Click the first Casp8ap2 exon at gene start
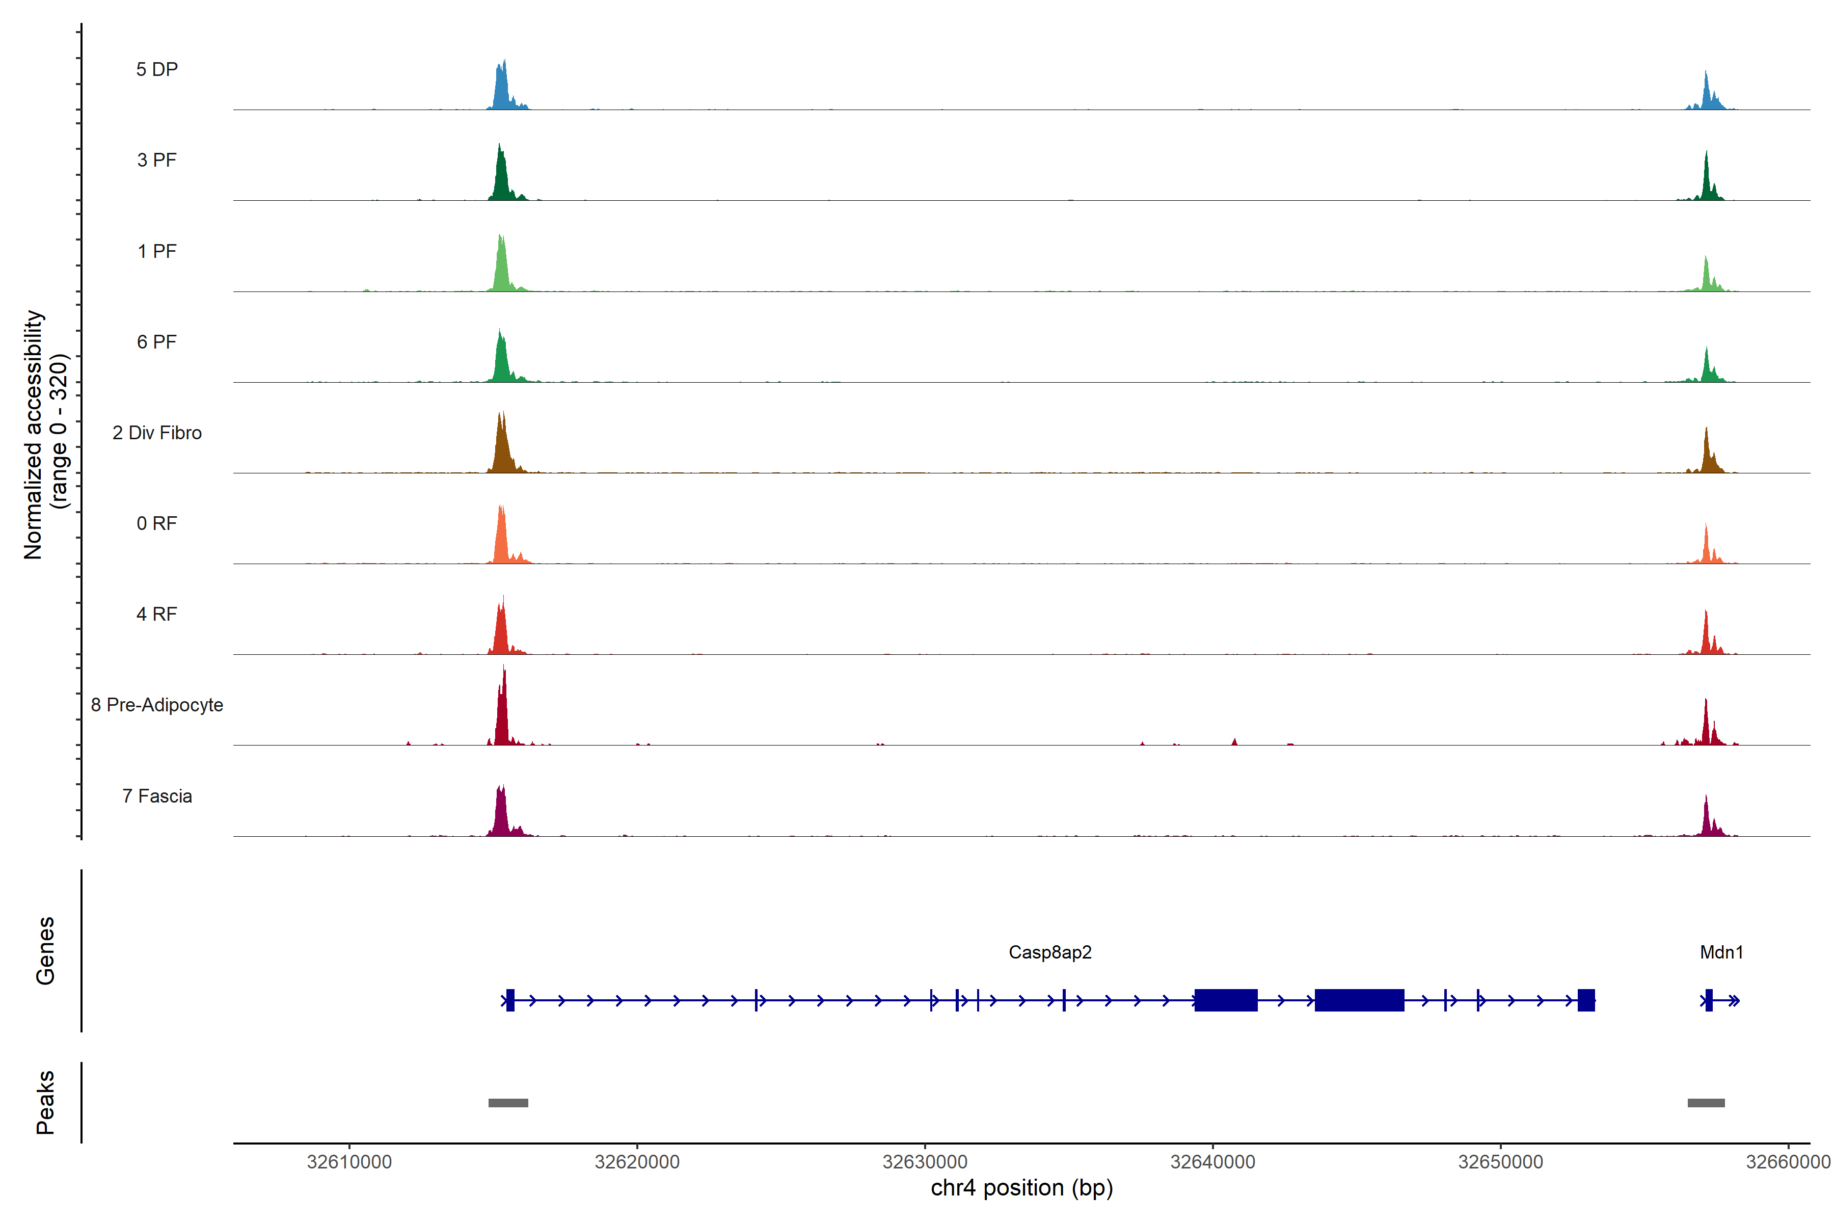The width and height of the screenshot is (1834, 1223). tap(510, 1000)
